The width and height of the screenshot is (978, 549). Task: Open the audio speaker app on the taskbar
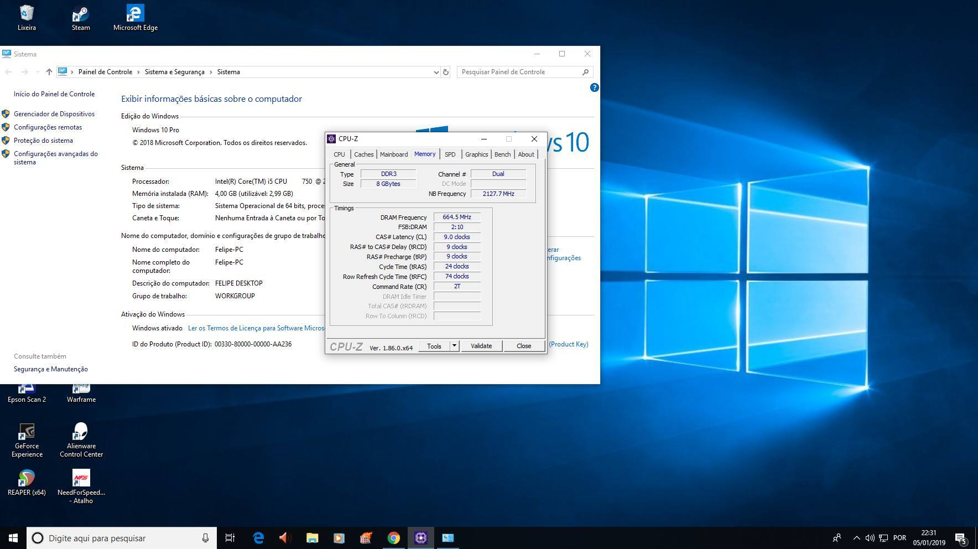[285, 538]
